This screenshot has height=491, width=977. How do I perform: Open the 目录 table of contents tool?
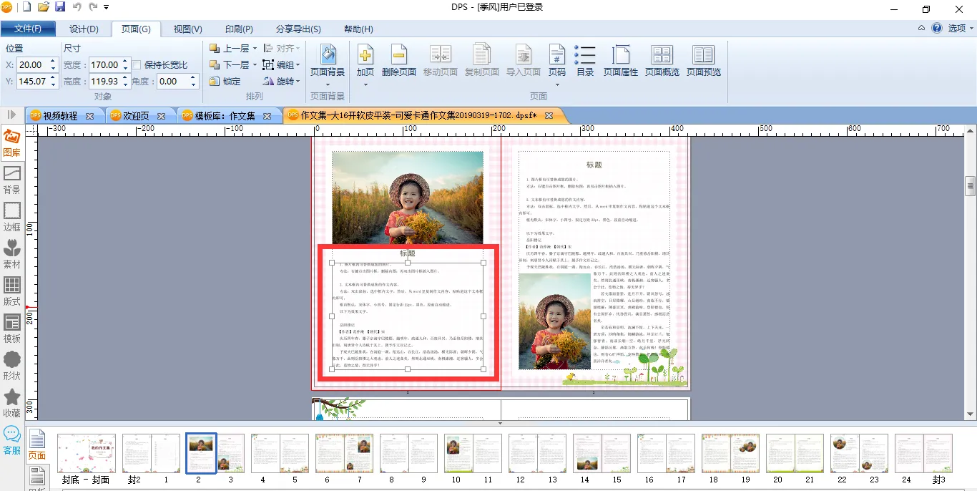[x=585, y=56]
